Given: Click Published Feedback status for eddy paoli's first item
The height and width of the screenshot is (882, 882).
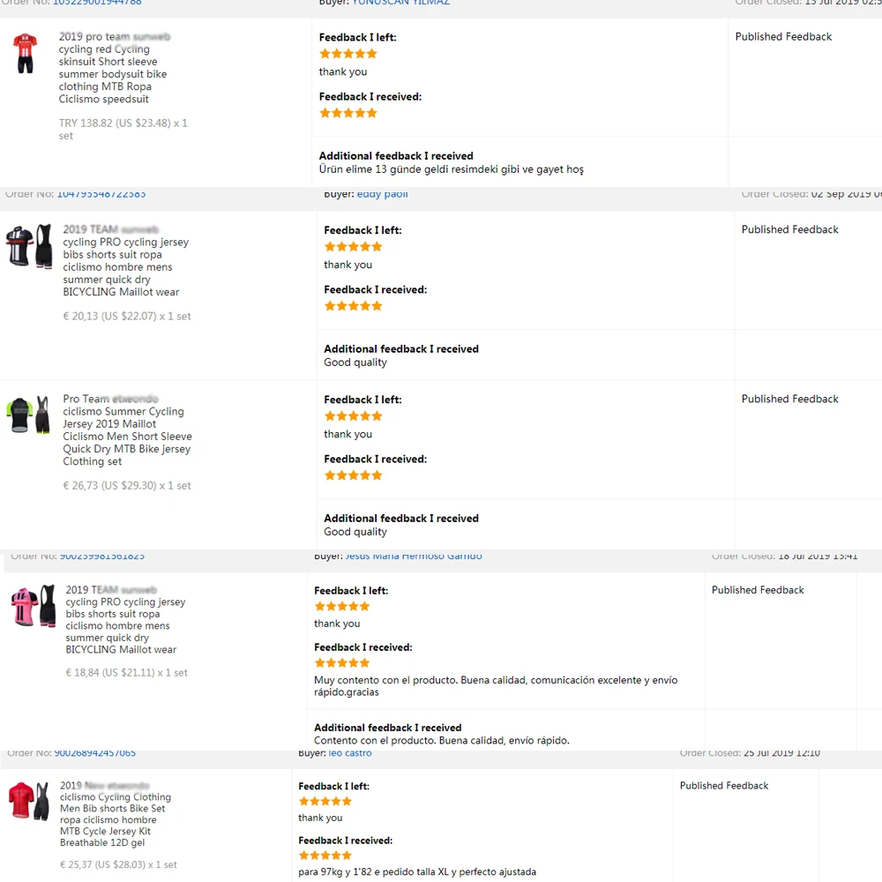Looking at the screenshot, I should [x=789, y=229].
